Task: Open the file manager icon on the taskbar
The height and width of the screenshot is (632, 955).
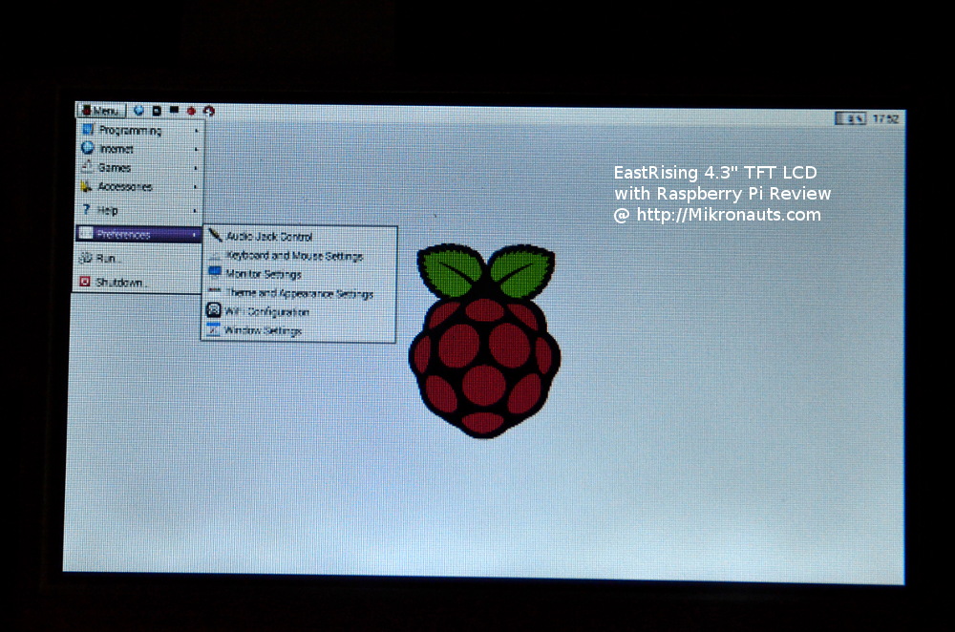Action: click(157, 110)
